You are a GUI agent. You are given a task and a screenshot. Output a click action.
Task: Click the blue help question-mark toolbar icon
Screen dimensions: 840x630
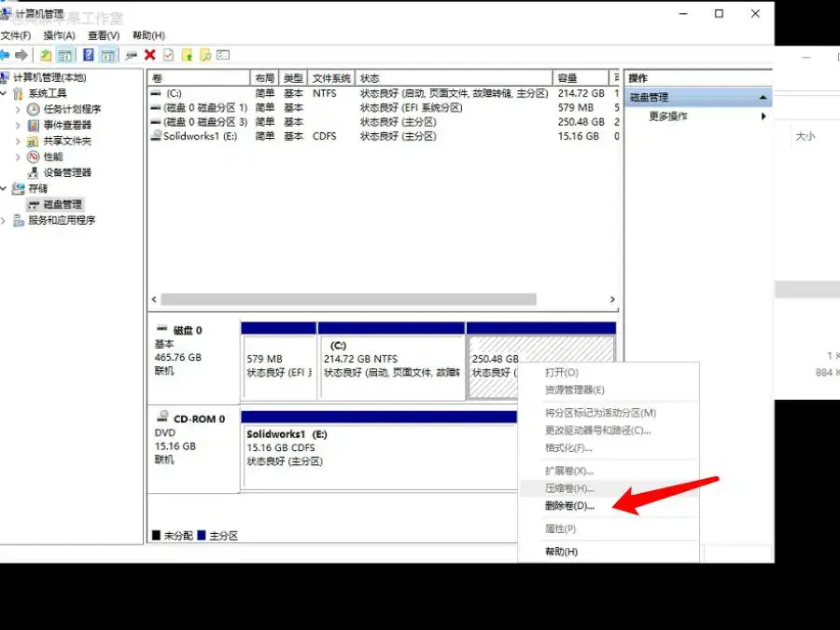coord(89,55)
